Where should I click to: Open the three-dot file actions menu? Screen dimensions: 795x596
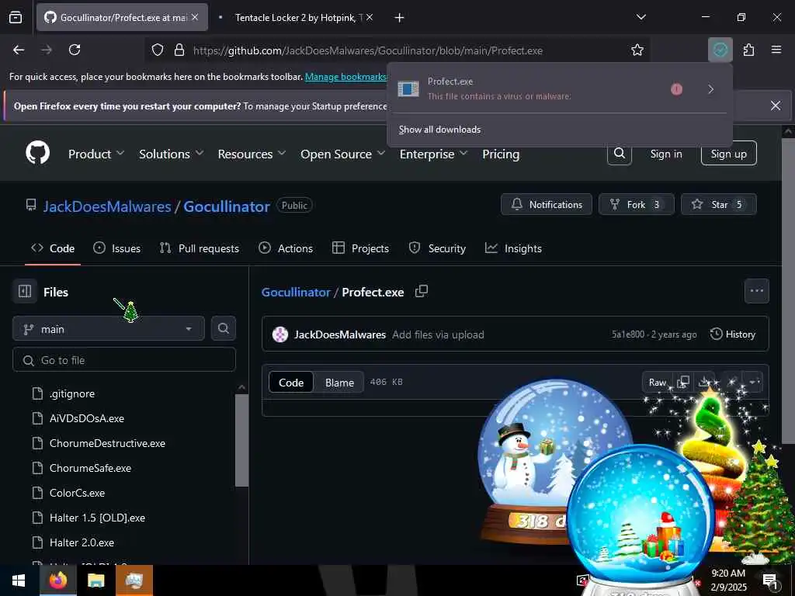[756, 291]
